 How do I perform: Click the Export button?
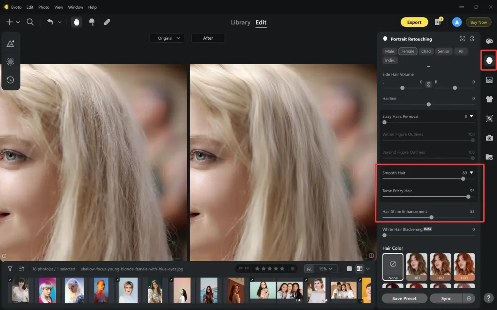coord(414,22)
